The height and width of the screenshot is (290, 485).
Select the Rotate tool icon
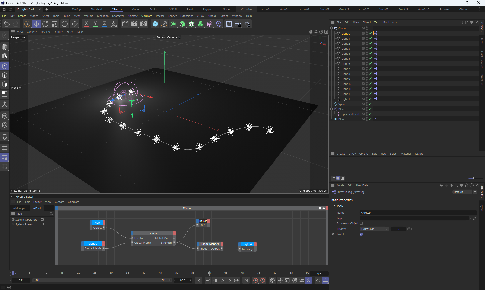pyautogui.click(x=45, y=24)
